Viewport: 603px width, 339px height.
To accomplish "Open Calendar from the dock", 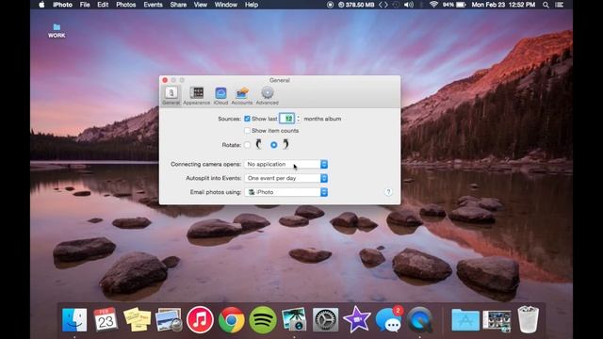I will point(106,319).
